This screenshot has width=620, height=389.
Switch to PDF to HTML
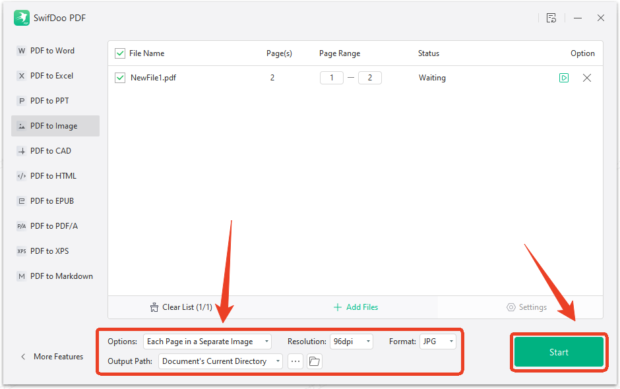pyautogui.click(x=55, y=176)
